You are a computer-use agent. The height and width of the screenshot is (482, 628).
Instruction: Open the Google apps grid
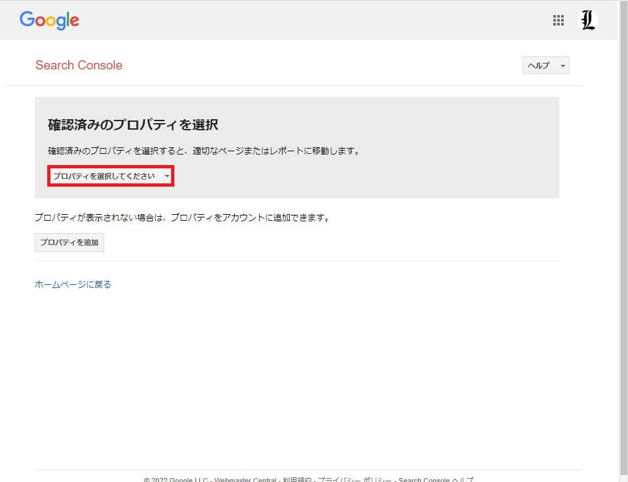pos(559,20)
